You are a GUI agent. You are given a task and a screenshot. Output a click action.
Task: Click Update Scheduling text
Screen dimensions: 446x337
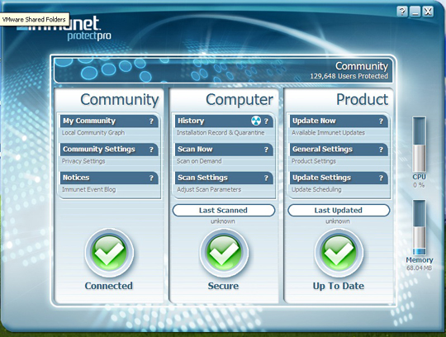316,189
